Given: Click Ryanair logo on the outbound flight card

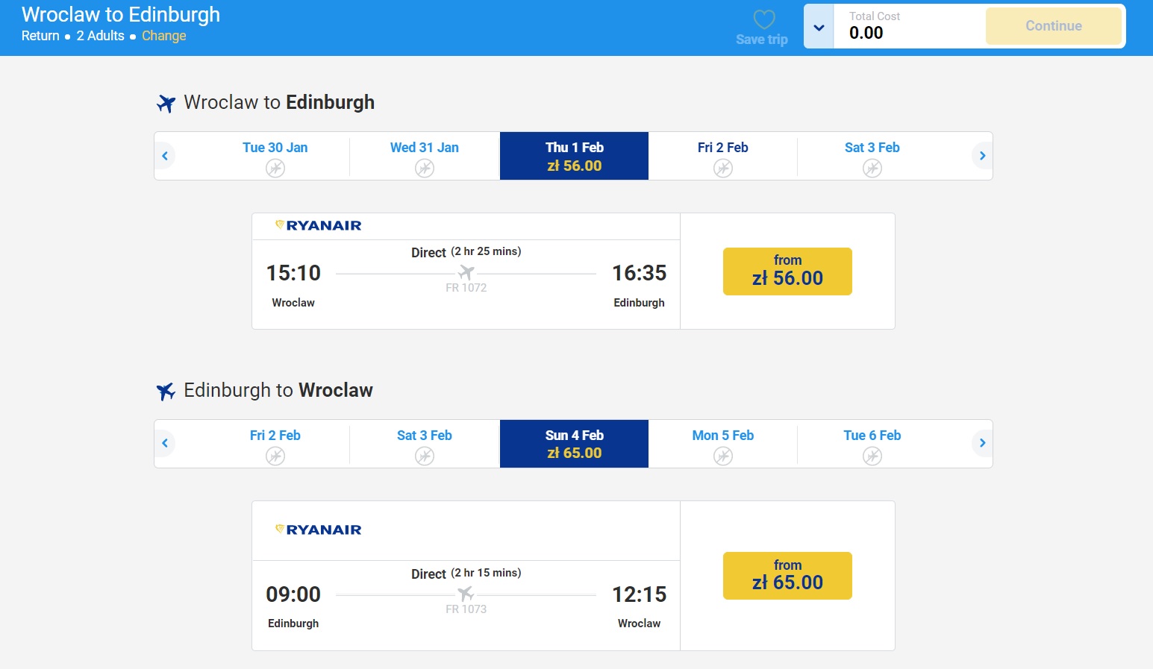Looking at the screenshot, I should [319, 225].
